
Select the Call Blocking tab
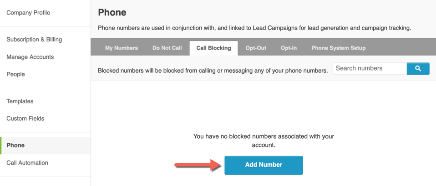213,48
